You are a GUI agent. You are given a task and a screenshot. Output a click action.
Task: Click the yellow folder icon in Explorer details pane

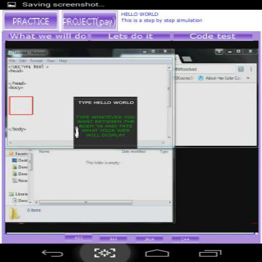pos(14,213)
